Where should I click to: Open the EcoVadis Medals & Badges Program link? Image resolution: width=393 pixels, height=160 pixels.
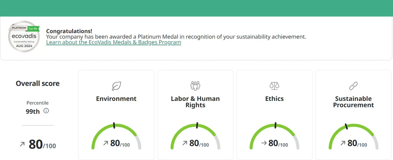113,42
